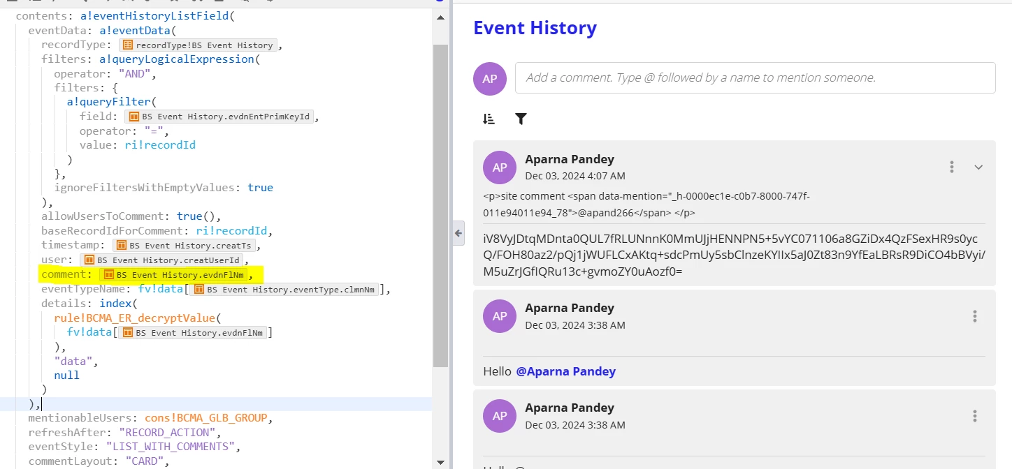
Task: Click the "CARD" commentLayout value
Action: coord(145,461)
